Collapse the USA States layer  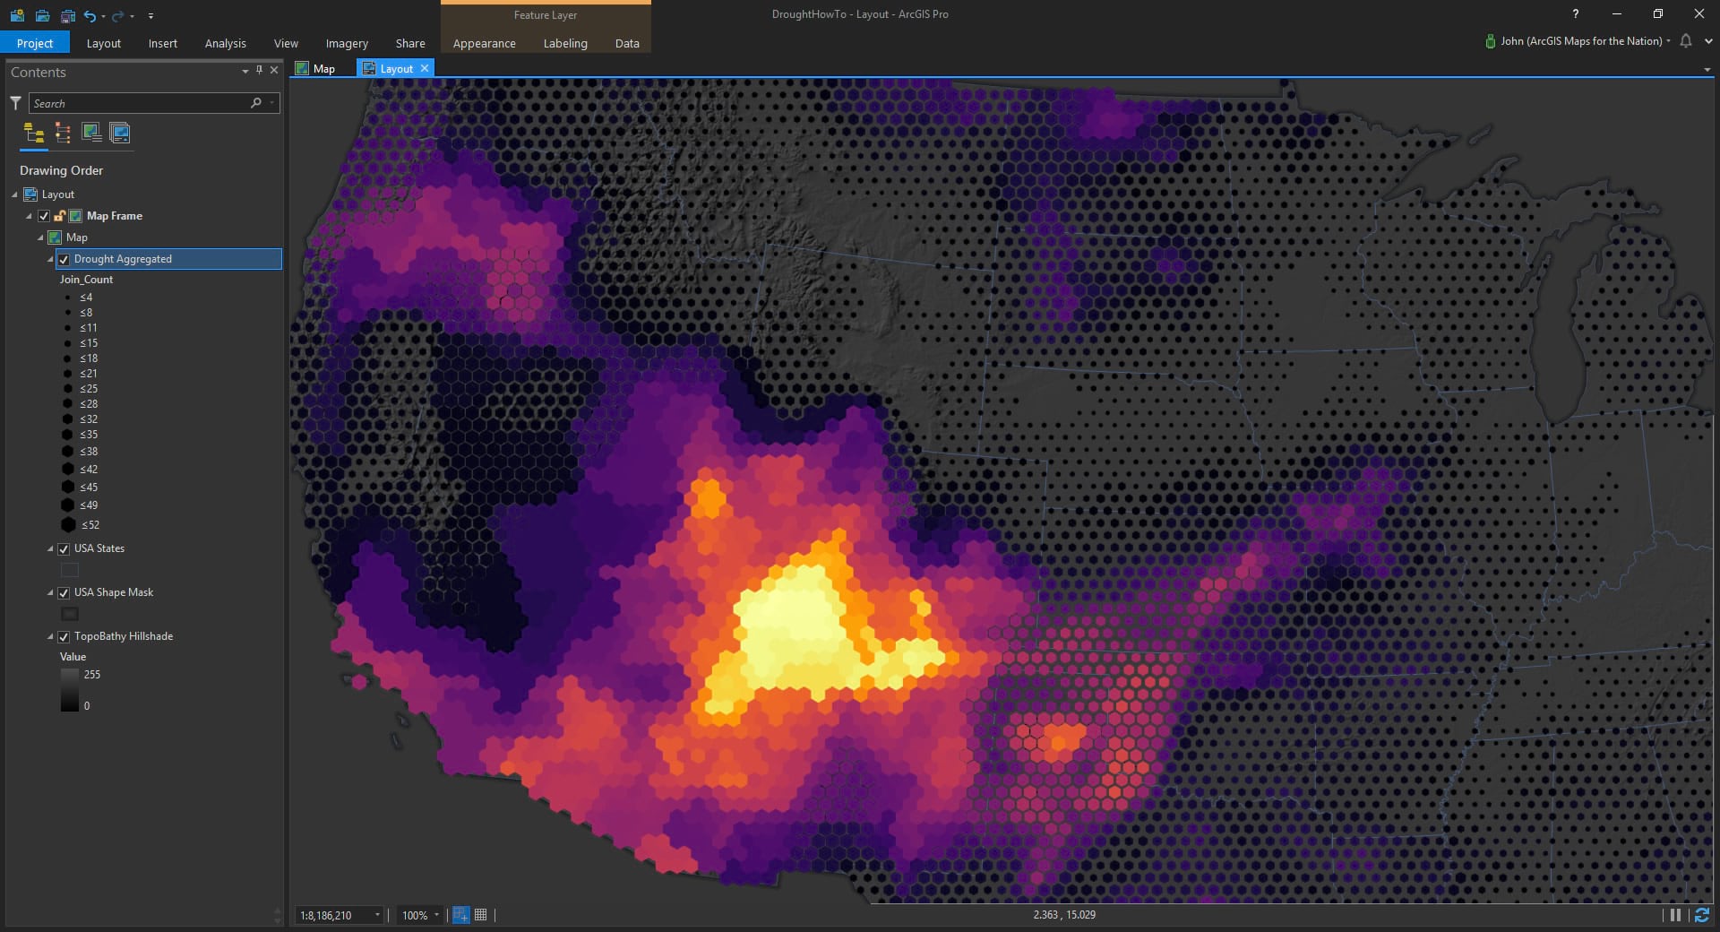pos(50,548)
